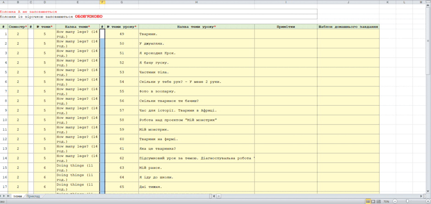Select cell 'Скільки у тебе рук?'

pos(196,82)
